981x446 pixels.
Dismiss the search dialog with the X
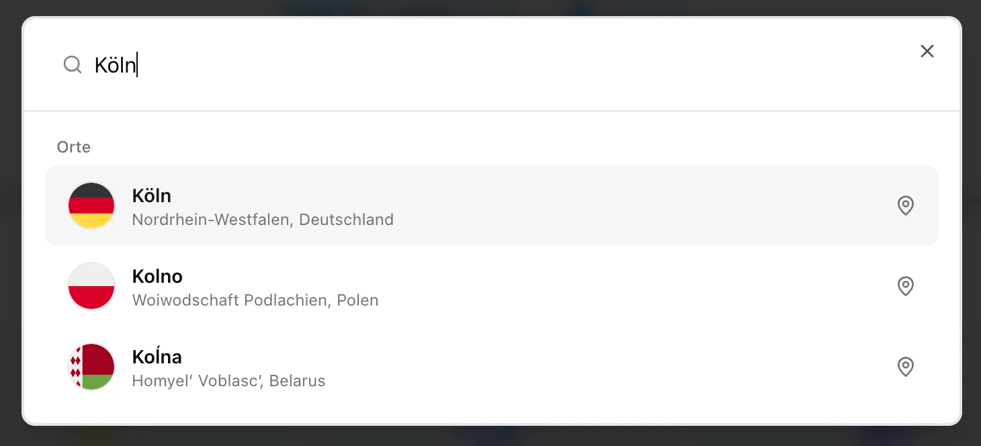[927, 51]
